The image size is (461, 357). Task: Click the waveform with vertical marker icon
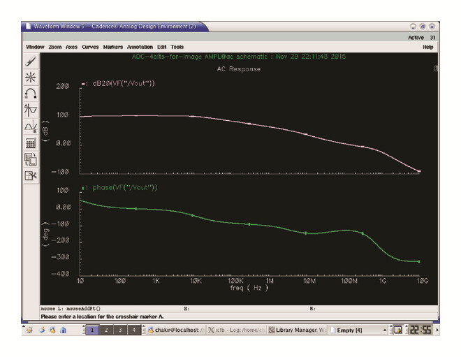31,126
